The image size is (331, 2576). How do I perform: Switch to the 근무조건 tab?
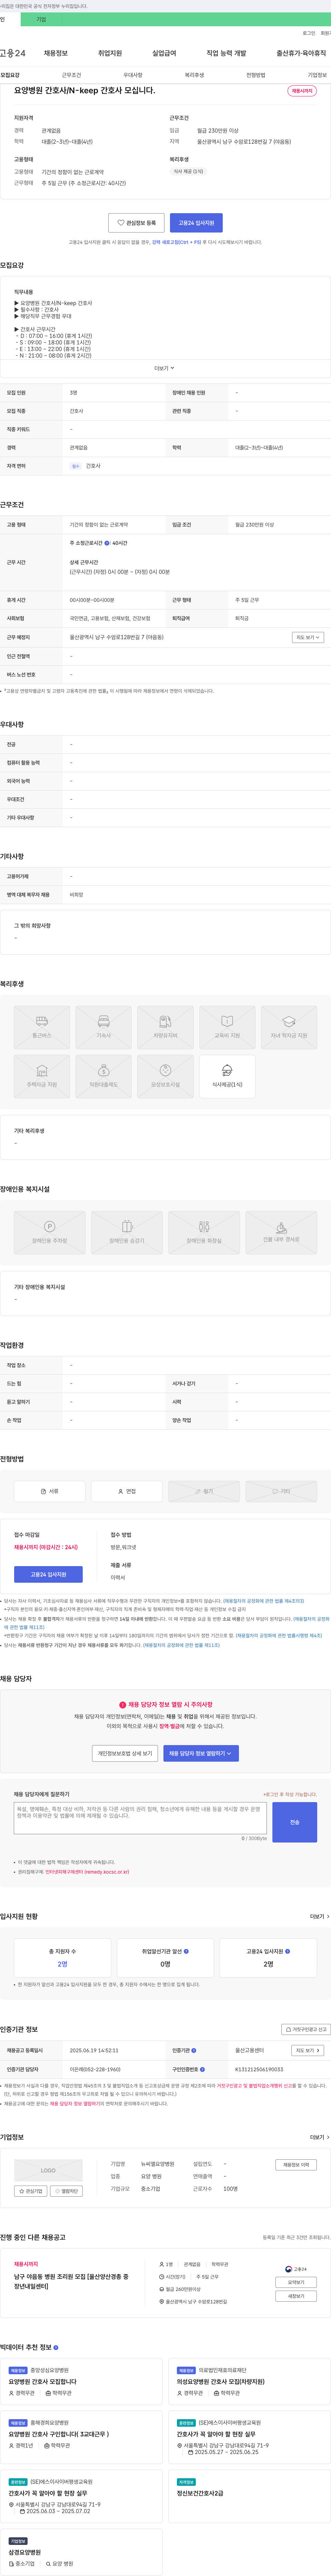[x=72, y=75]
